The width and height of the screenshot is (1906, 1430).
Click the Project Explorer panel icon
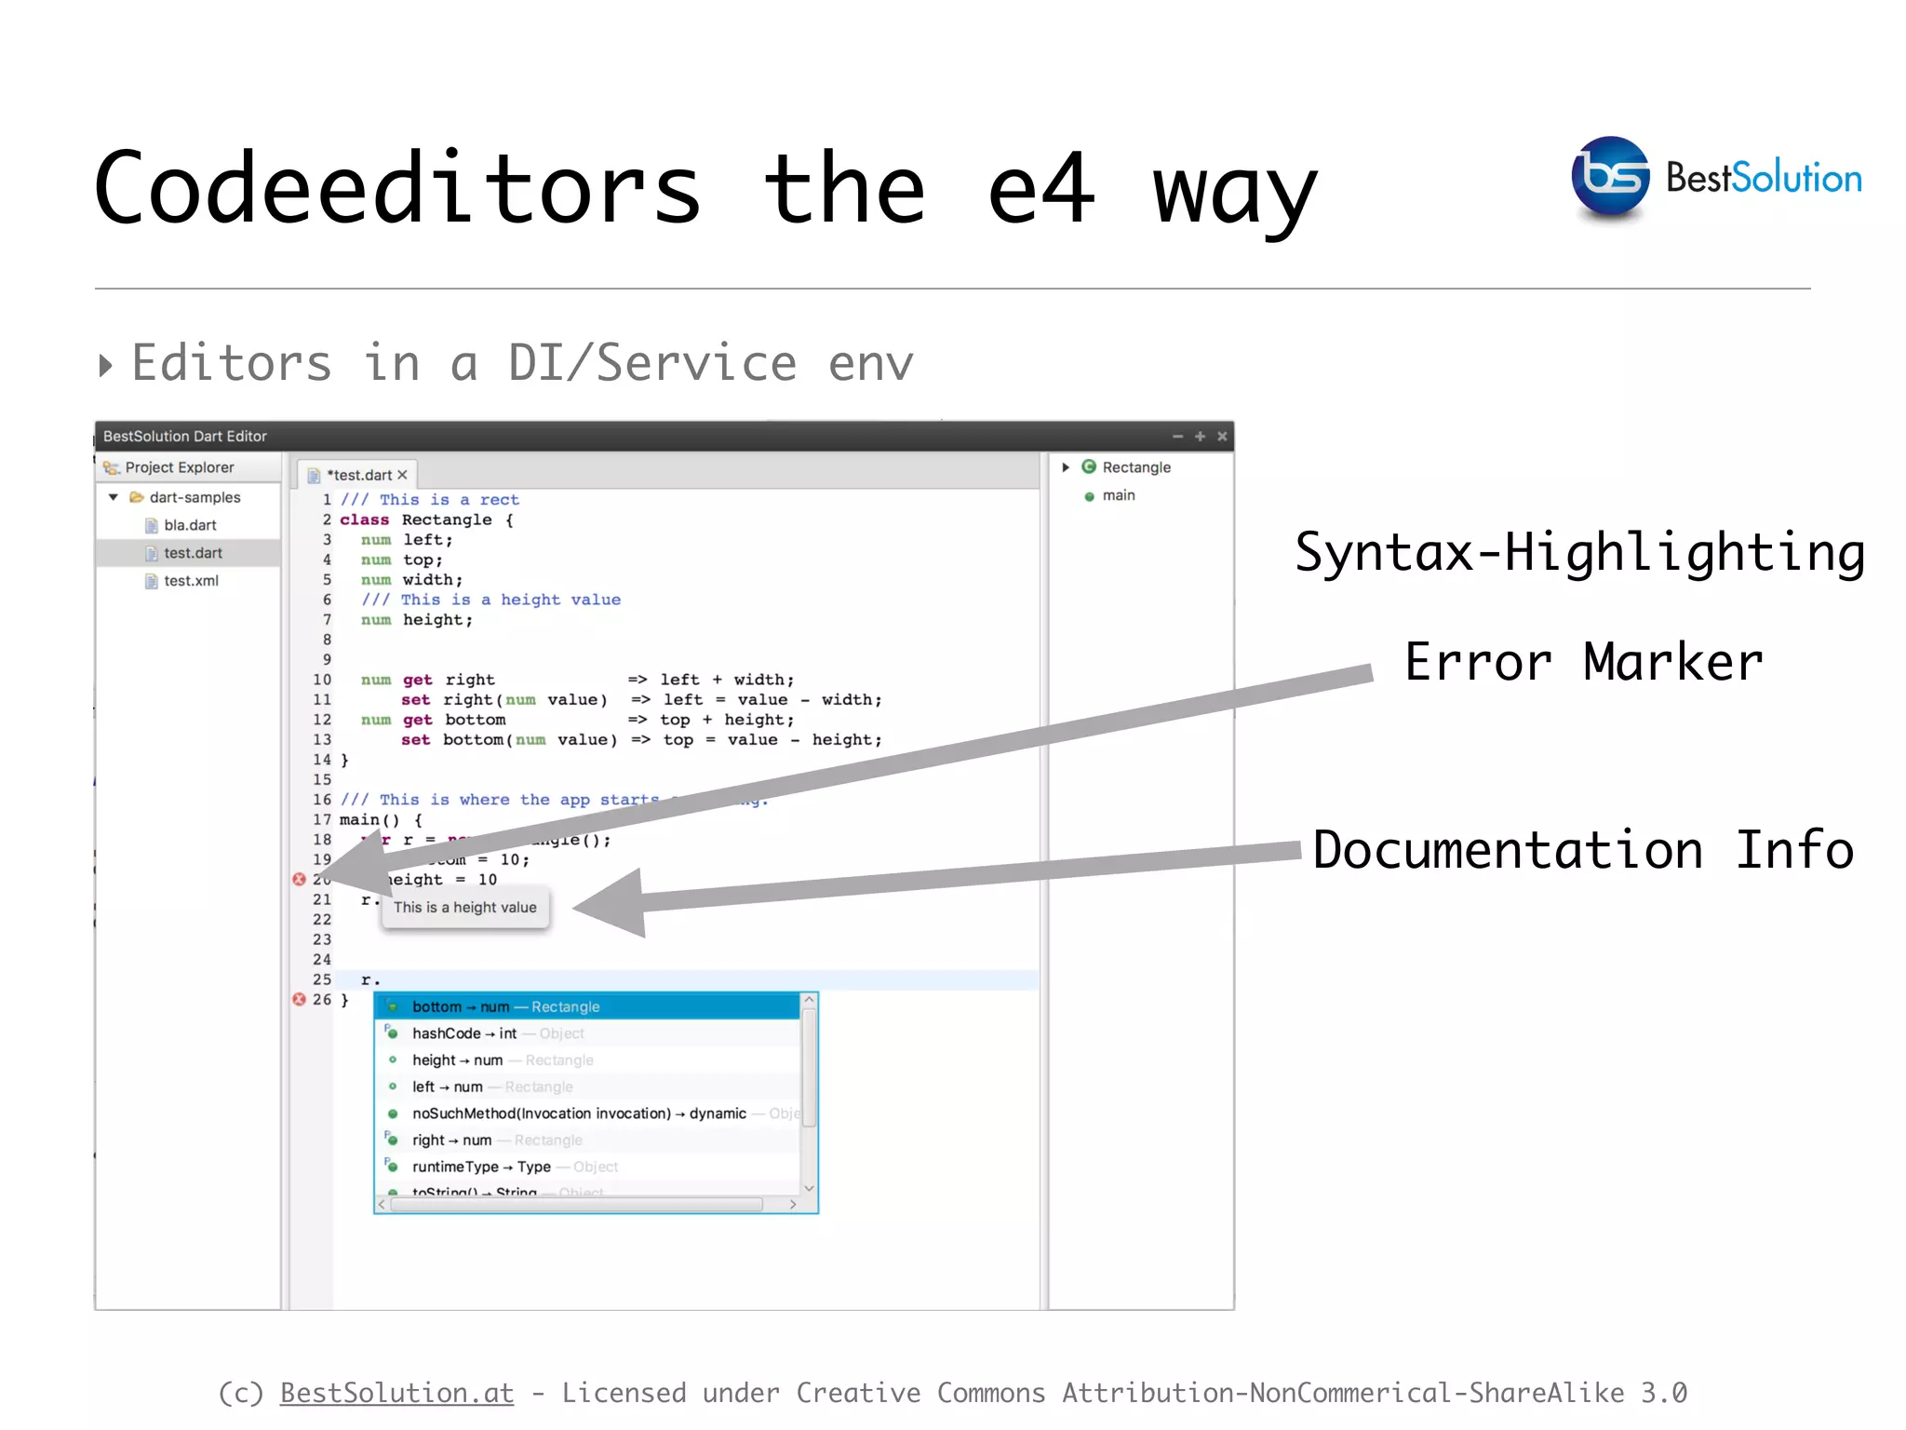pyautogui.click(x=112, y=467)
